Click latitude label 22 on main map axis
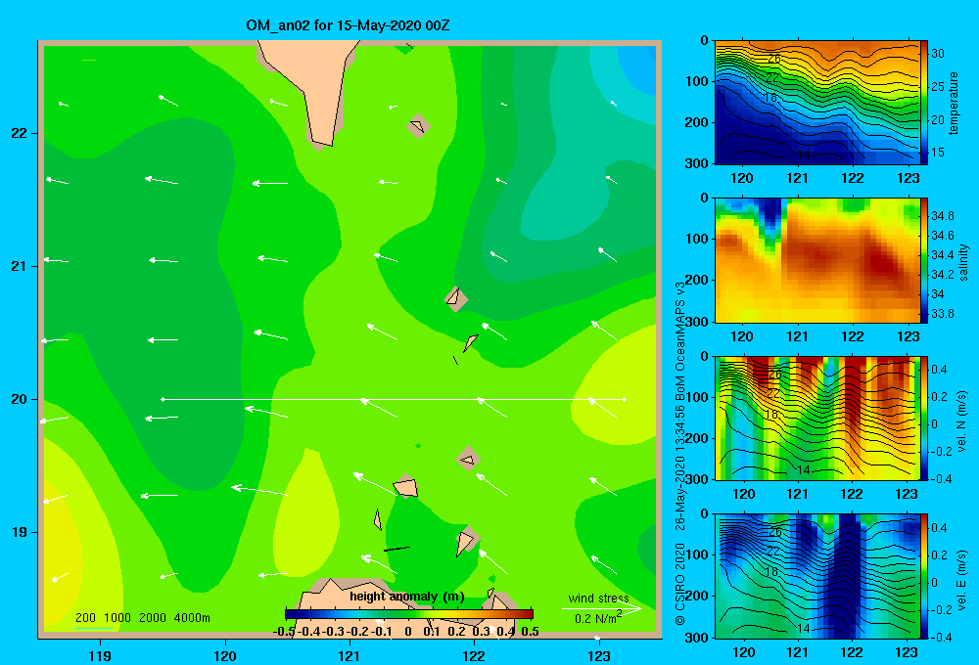The height and width of the screenshot is (665, 979). 19,134
